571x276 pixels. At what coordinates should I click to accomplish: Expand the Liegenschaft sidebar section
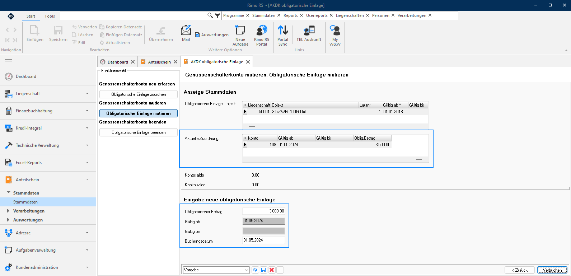click(48, 94)
